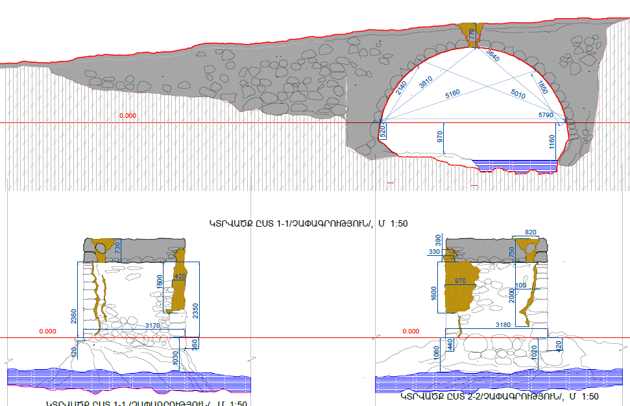Image resolution: width=630 pixels, height=406 pixels.
Task: Select the 5160 diagonal dimension in arch
Action: point(452,94)
